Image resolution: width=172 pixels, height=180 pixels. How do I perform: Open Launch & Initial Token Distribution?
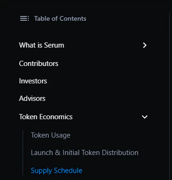(85, 153)
